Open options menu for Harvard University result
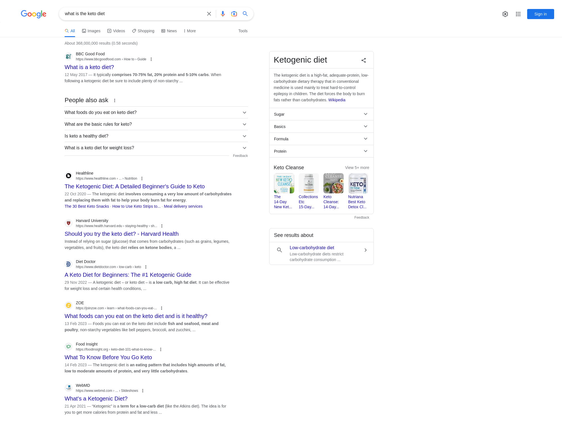This screenshot has height=421, width=562. tap(162, 226)
